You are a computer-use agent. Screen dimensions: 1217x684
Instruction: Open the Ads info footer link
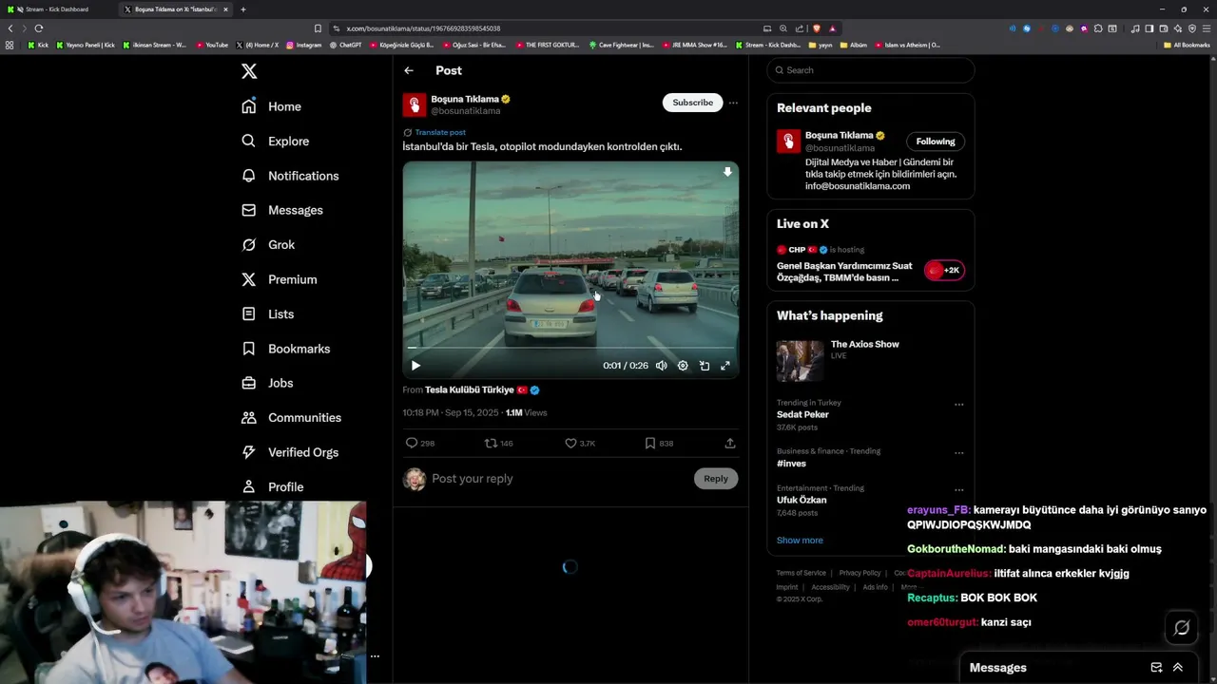[x=875, y=587]
